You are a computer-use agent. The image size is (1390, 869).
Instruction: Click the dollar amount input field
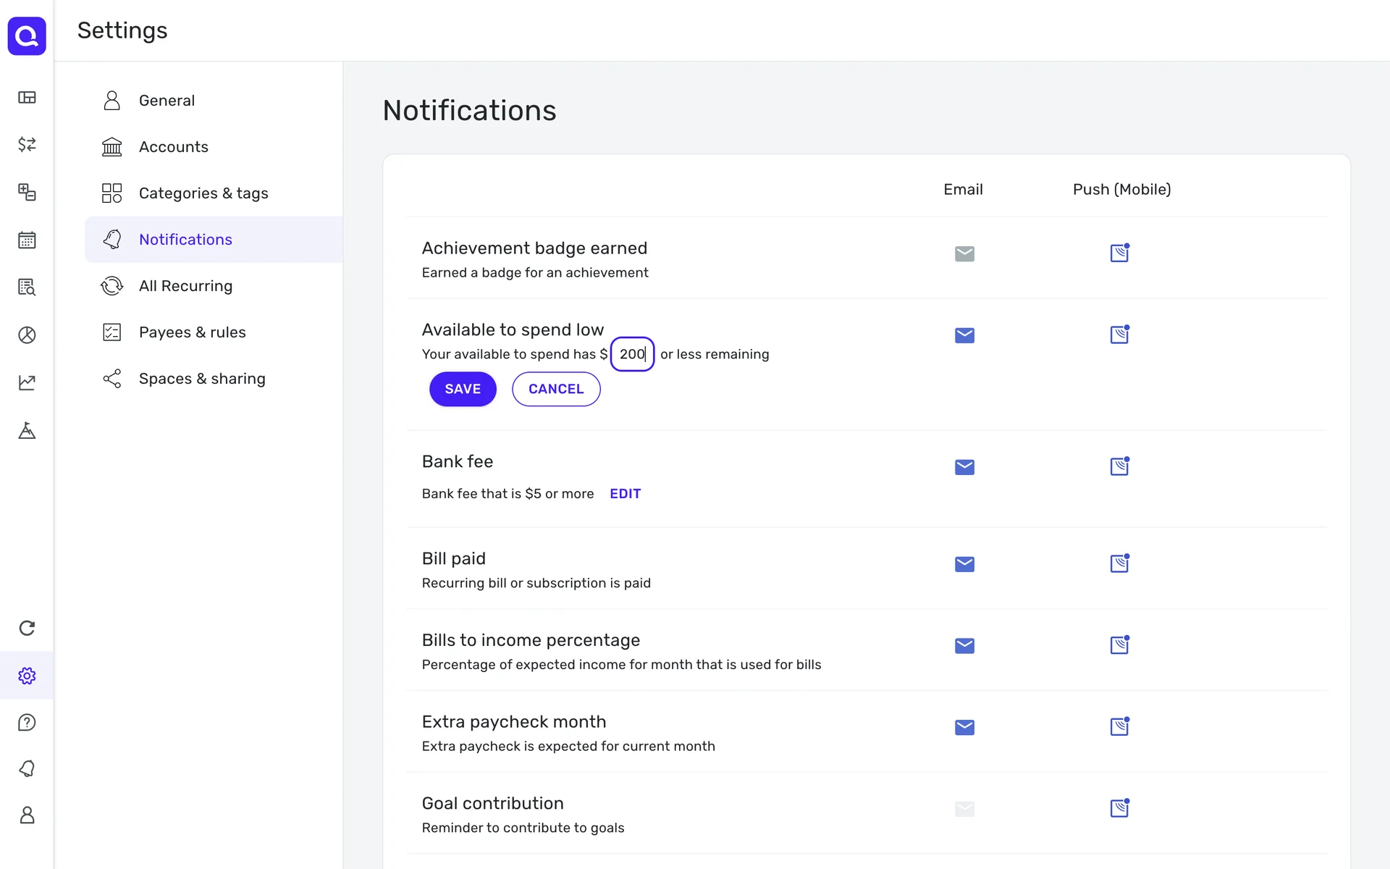632,354
